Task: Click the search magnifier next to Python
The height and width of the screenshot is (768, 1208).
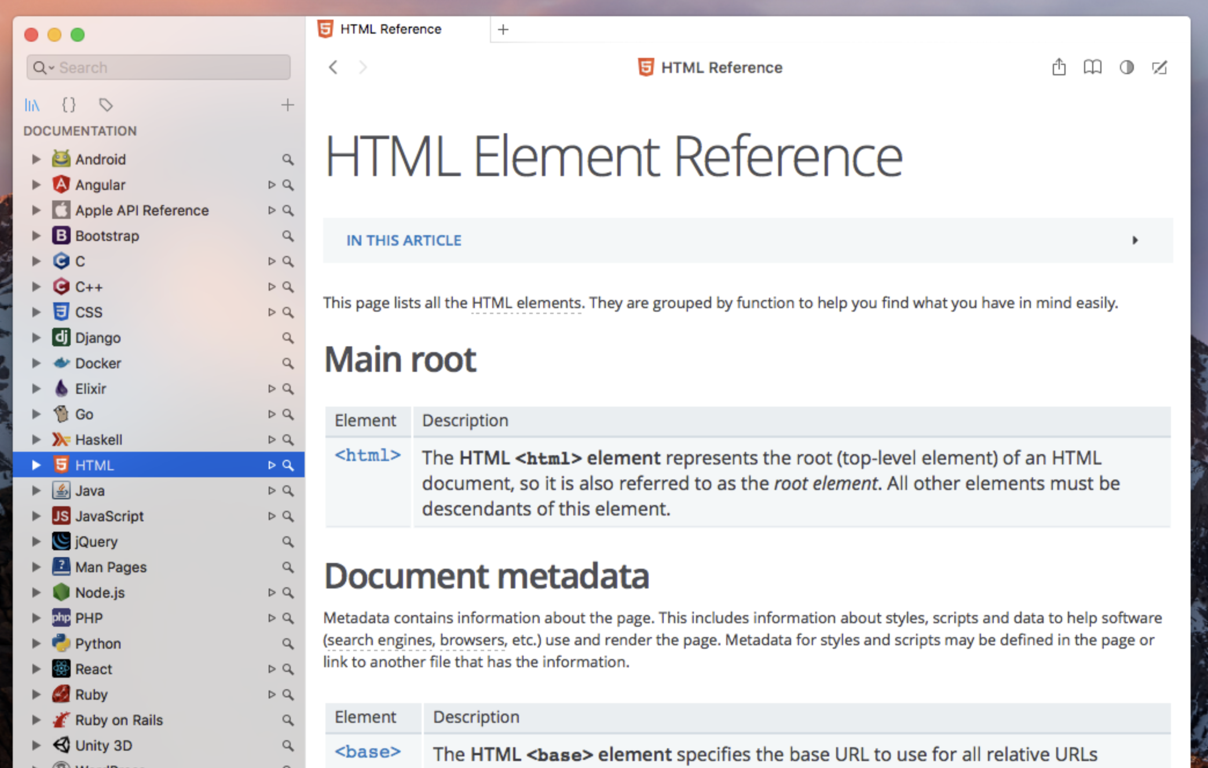Action: tap(287, 643)
